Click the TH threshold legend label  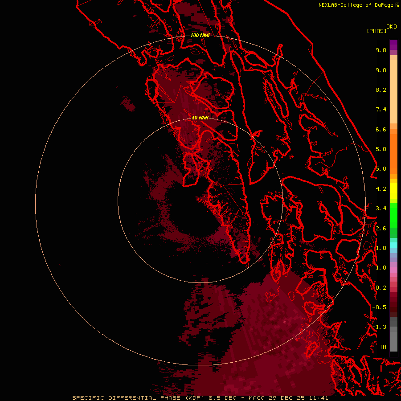[383, 347]
